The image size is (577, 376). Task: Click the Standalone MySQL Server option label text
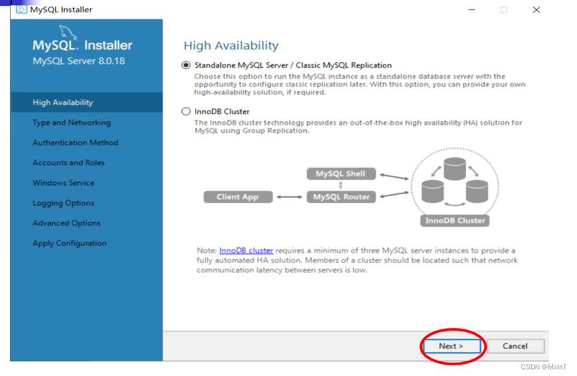pos(293,65)
